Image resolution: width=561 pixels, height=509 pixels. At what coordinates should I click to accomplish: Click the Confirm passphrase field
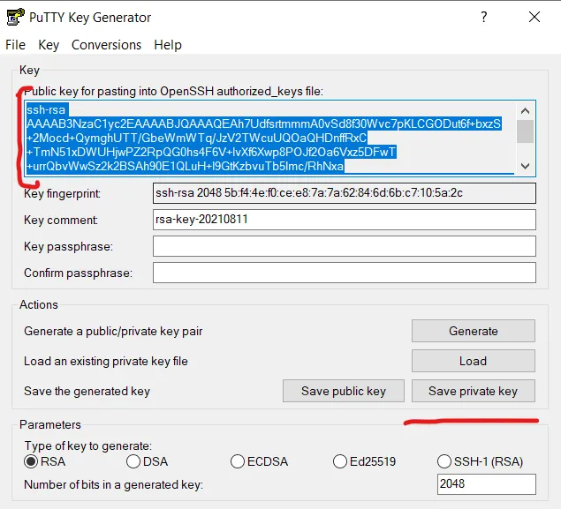[x=345, y=273]
